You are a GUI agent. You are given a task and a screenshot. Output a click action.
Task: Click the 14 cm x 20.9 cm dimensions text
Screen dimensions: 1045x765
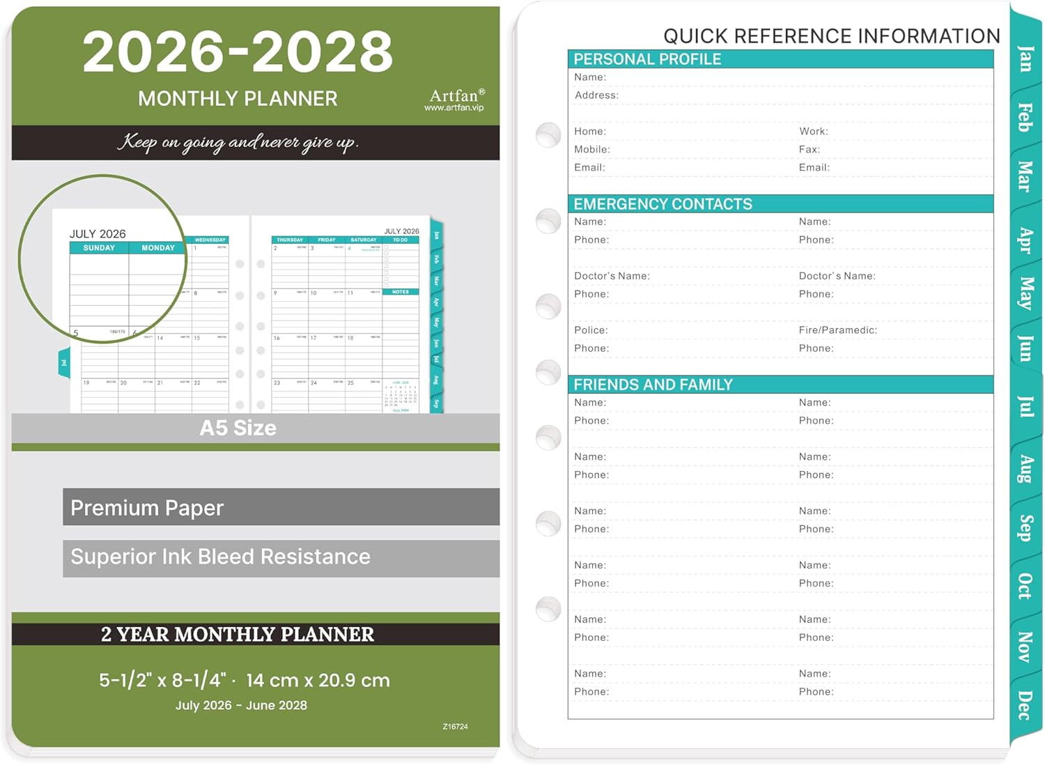point(318,680)
